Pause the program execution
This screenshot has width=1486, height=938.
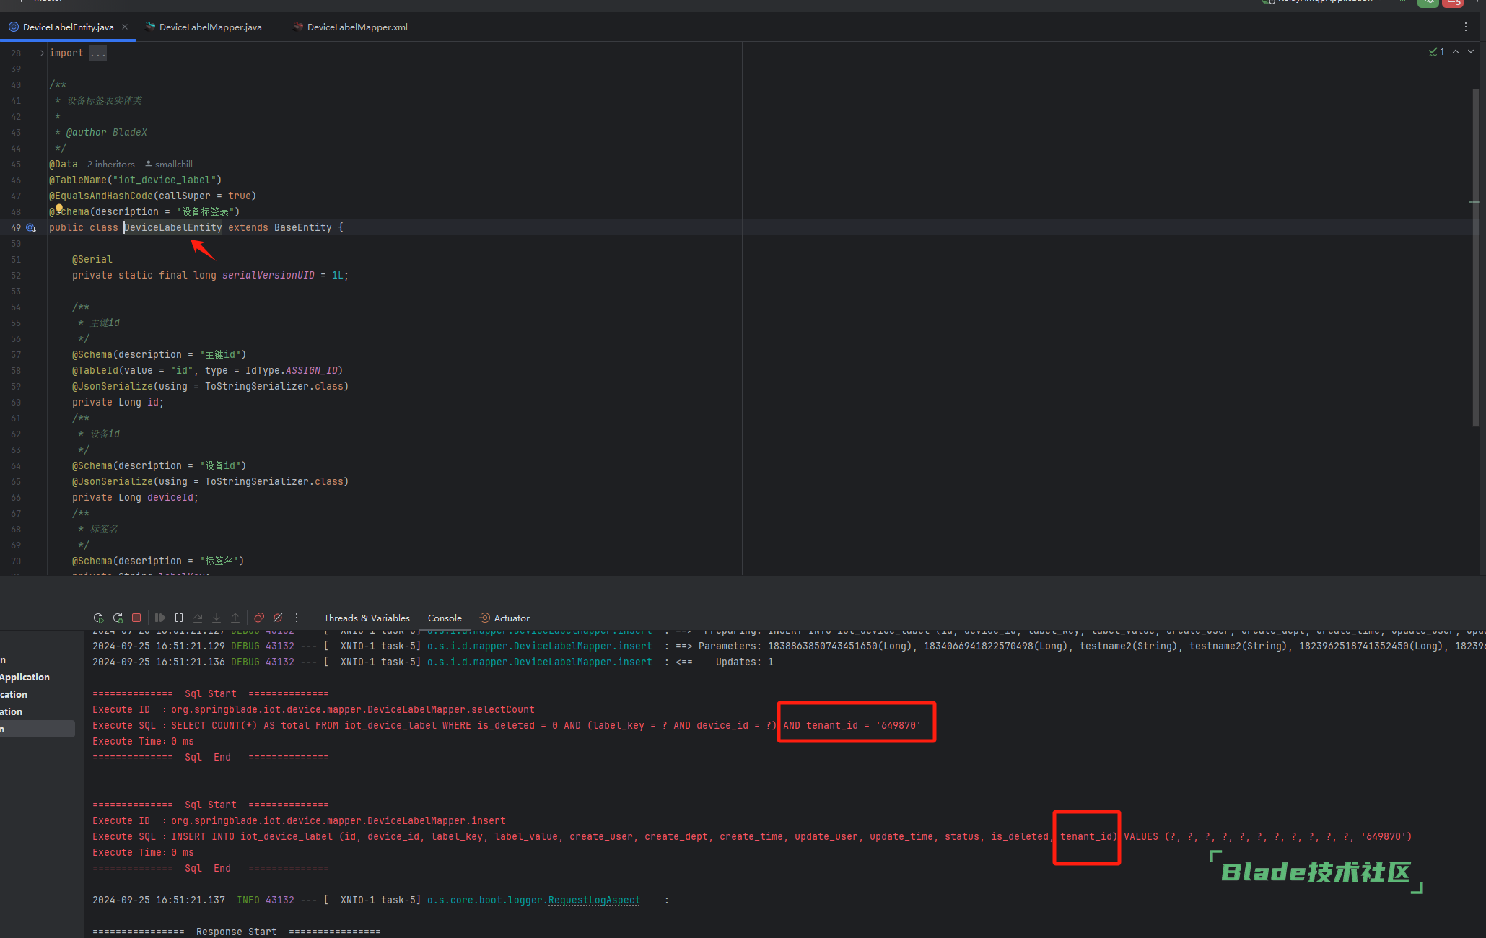pyautogui.click(x=179, y=618)
